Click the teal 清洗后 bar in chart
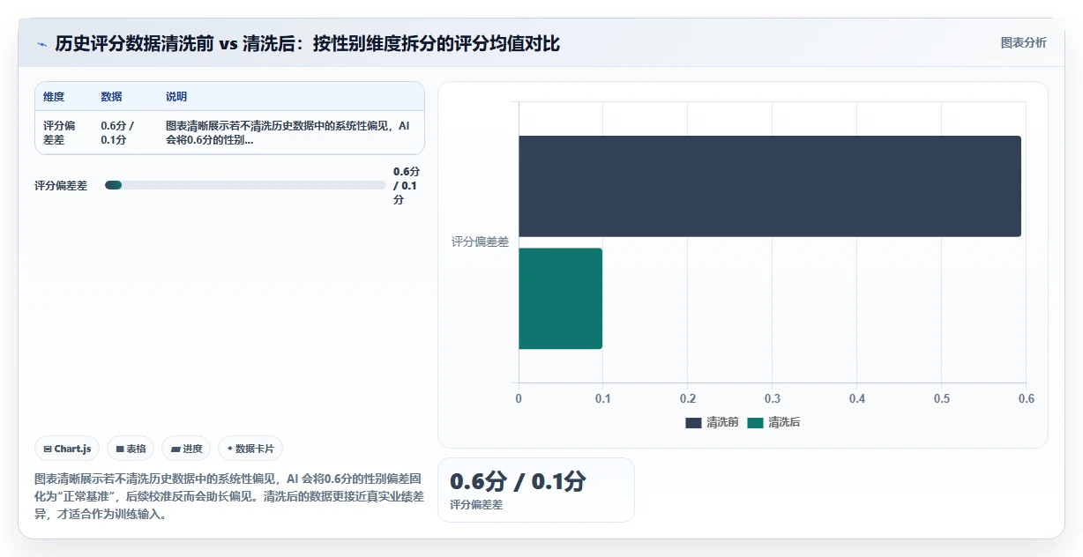This screenshot has width=1083, height=557. pos(560,299)
